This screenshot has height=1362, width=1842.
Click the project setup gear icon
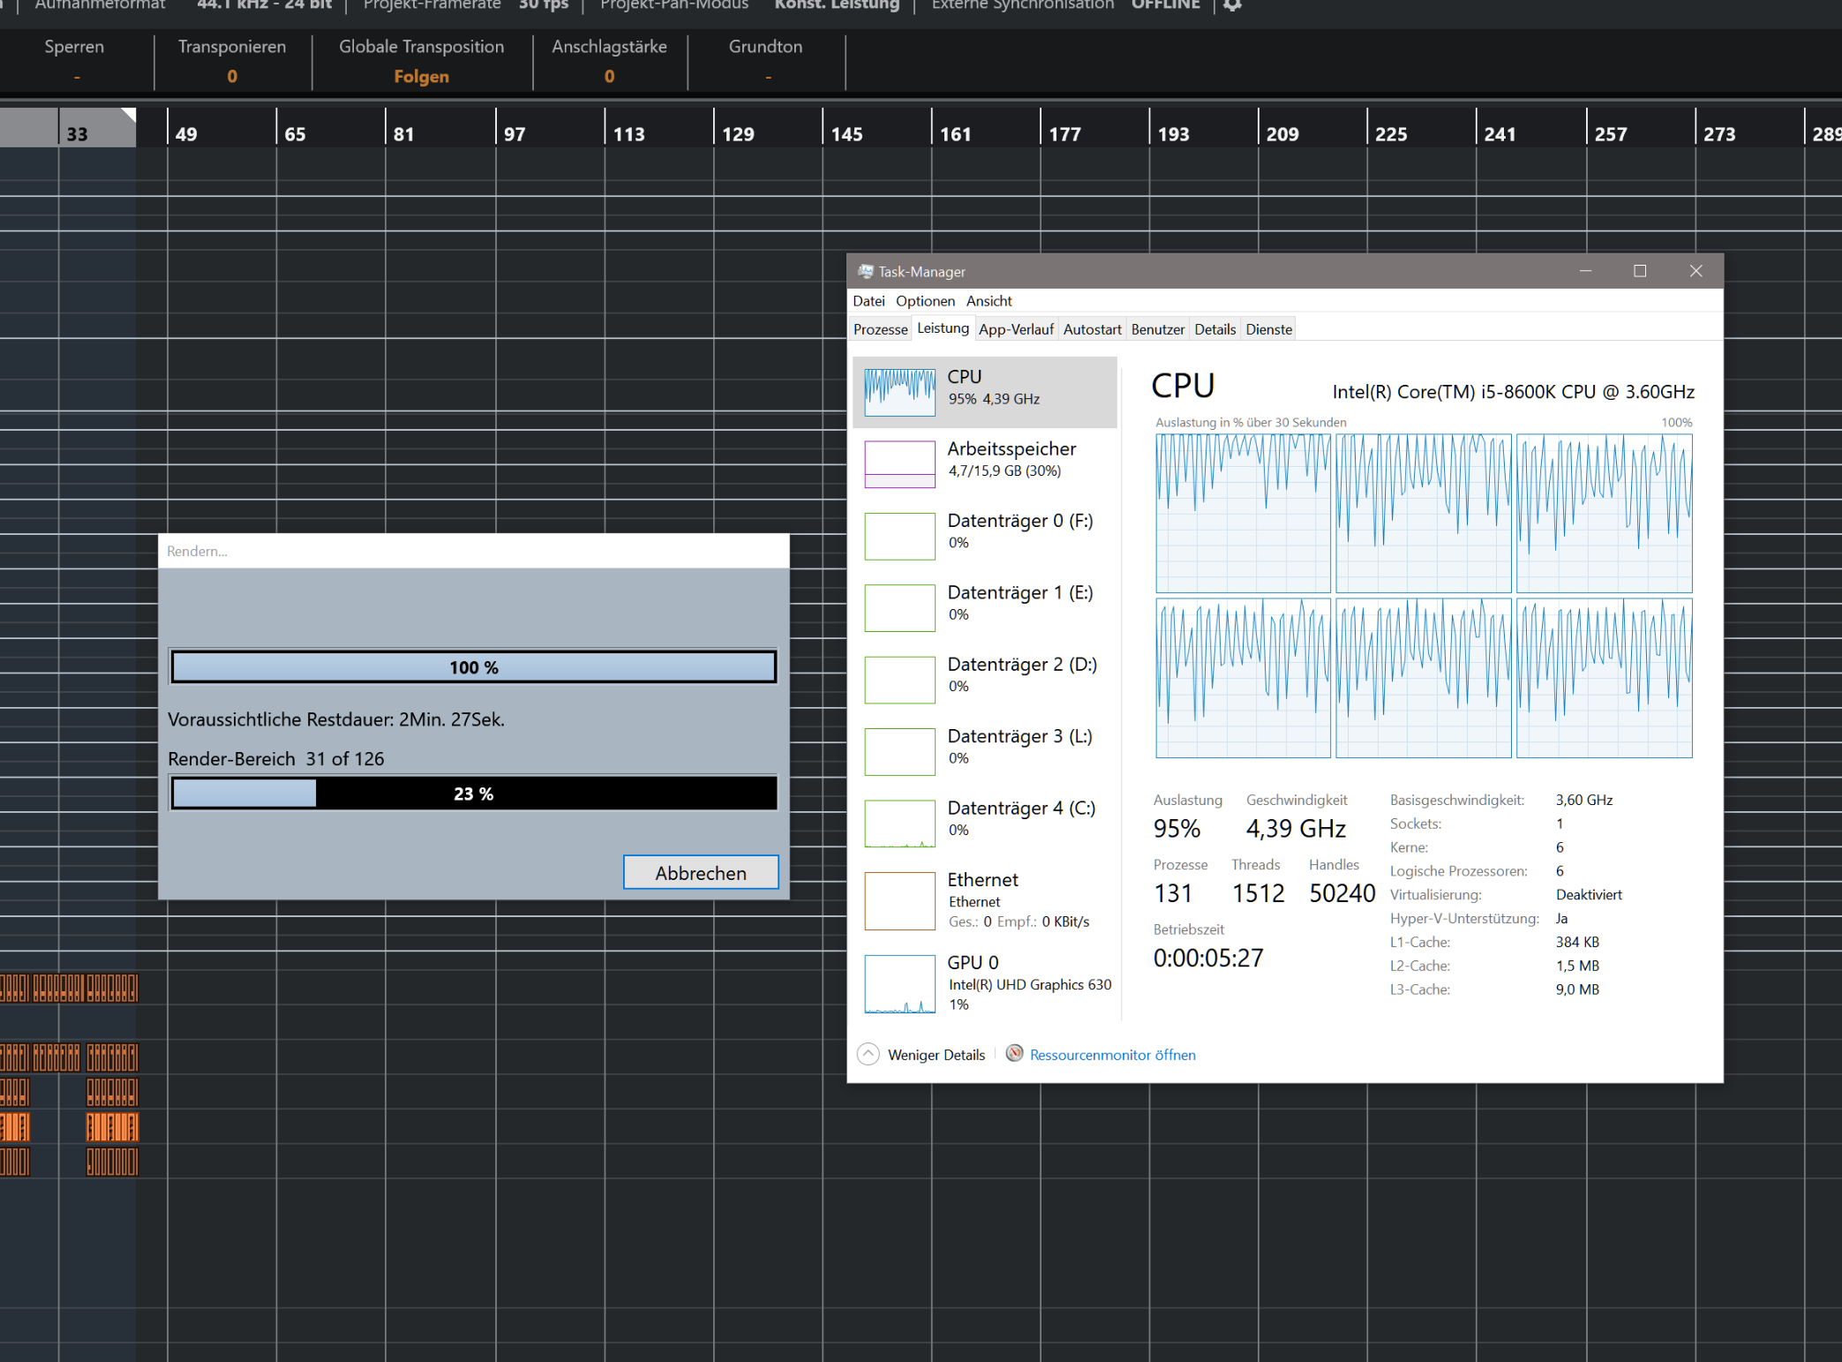pyautogui.click(x=1232, y=5)
